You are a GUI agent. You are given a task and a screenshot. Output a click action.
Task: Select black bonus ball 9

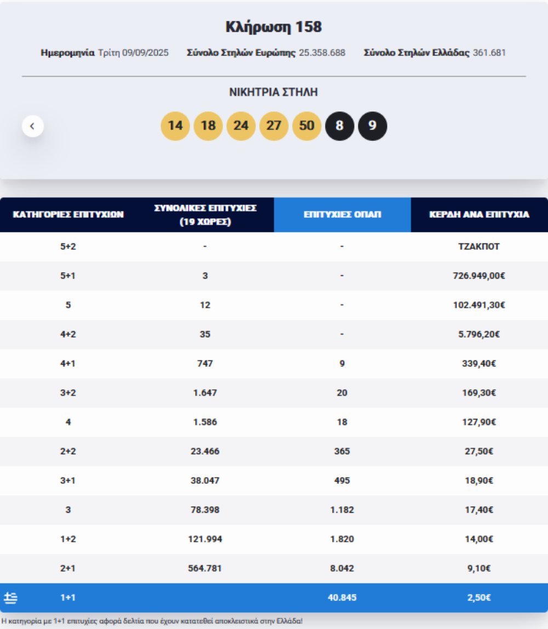(373, 126)
